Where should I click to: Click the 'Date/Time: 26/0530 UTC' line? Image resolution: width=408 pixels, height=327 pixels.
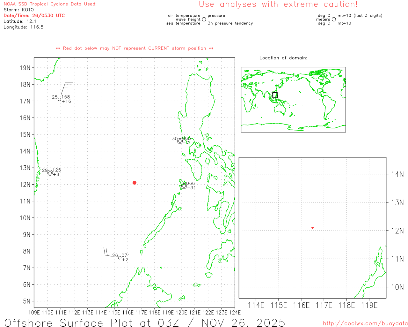(x=34, y=16)
